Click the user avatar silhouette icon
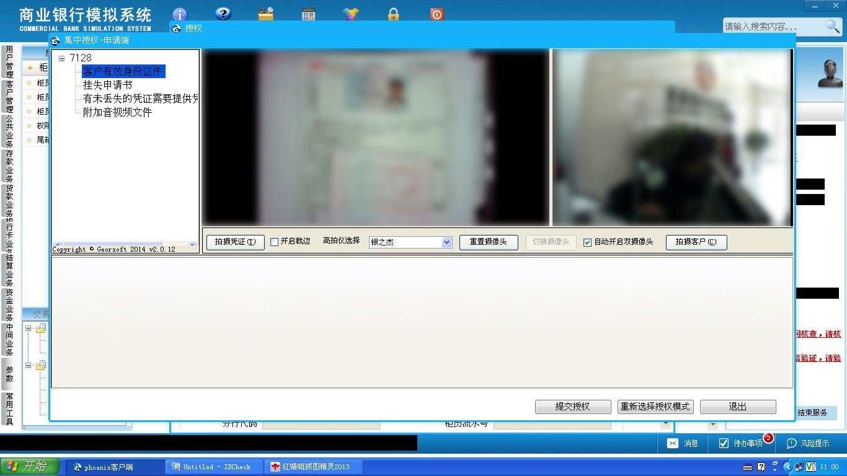Screen dimensions: 847x476 coord(830,74)
